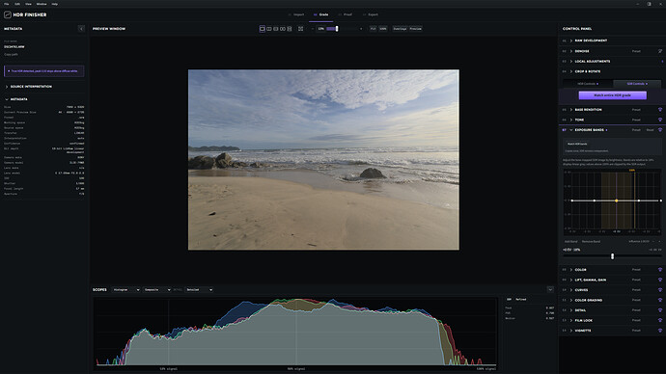Image resolution: width=666 pixels, height=374 pixels.
Task: Select the fourth dual-view layout icon
Action: (x=283, y=29)
